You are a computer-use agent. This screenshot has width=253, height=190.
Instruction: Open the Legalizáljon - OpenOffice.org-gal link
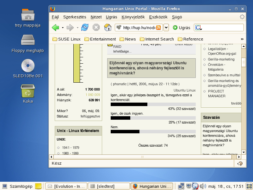tap(222, 51)
